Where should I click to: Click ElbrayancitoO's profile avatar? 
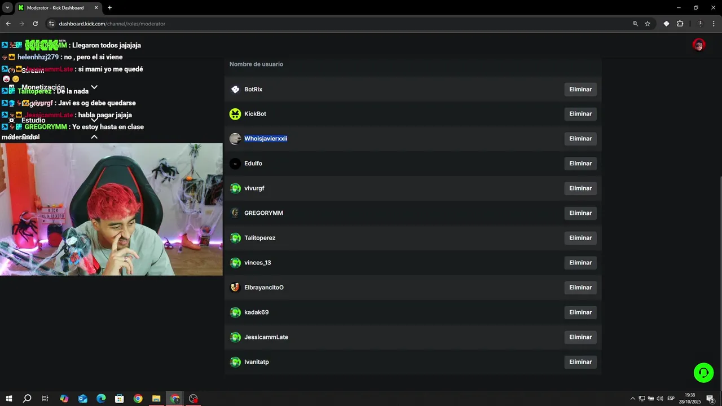[x=235, y=288]
